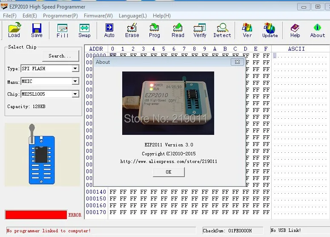Image resolution: width=330 pixels, height=237 pixels.
Task: Click the Erase chip icon
Action: 132,30
